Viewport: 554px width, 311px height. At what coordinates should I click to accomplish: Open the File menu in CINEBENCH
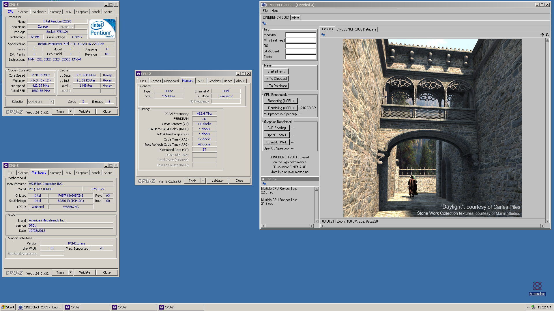(265, 11)
